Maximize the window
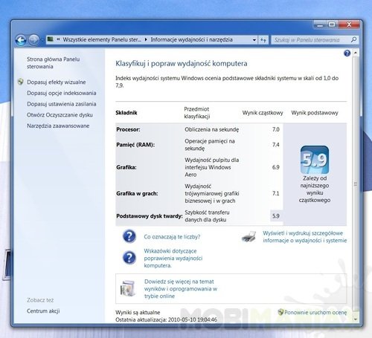 click(x=332, y=25)
